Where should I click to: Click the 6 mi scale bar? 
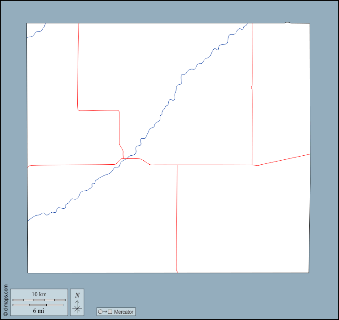coord(39,305)
